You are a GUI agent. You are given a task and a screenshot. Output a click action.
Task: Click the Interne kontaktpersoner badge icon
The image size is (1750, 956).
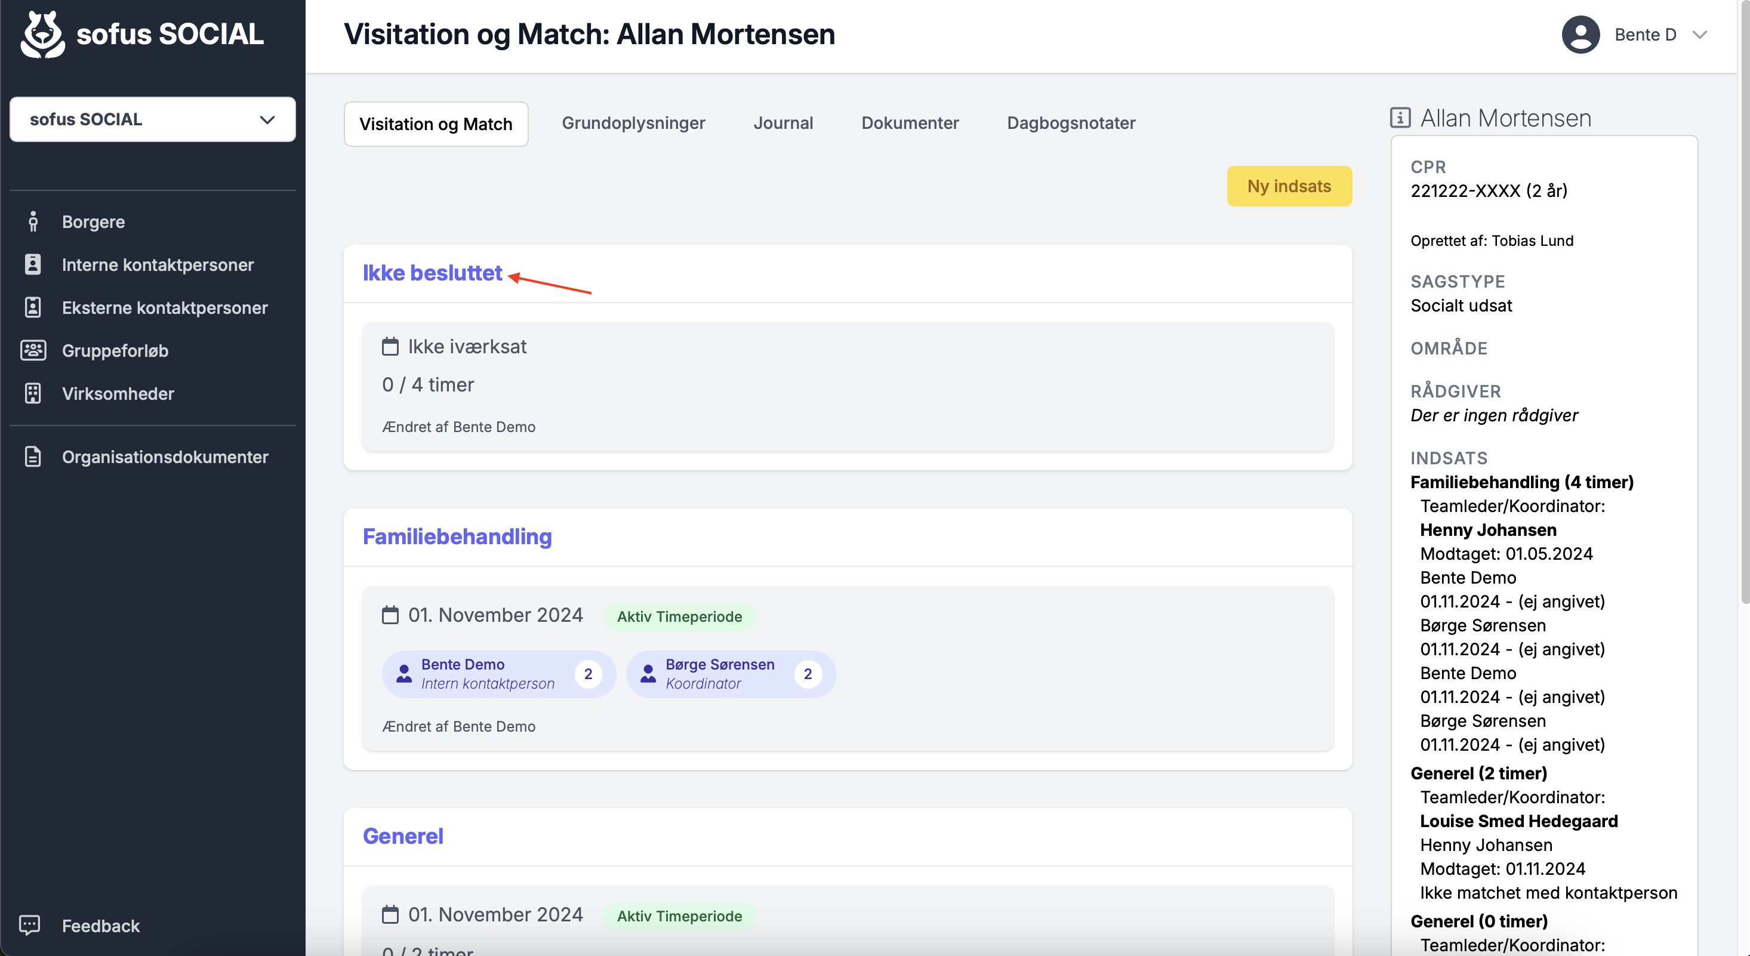(x=33, y=264)
